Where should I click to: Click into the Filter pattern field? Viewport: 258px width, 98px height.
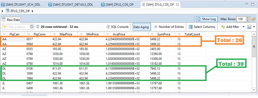coord(18,27)
